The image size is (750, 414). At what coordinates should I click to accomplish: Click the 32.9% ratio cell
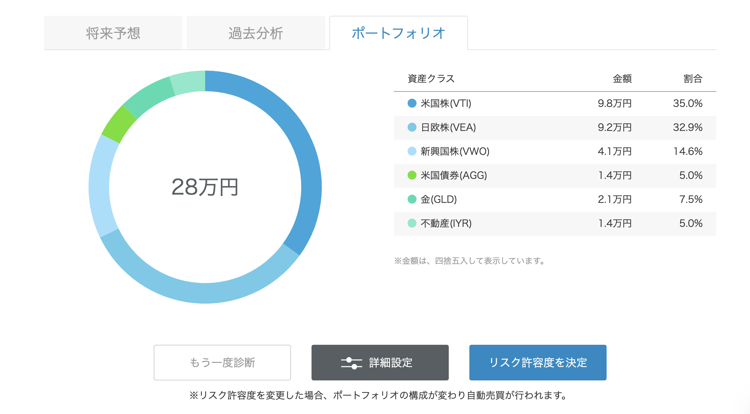pyautogui.click(x=688, y=127)
